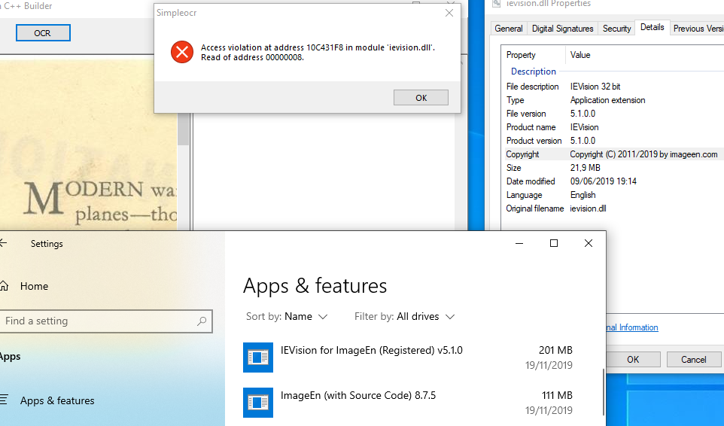724x426 pixels.
Task: Open the Filter by: All drives dropdown
Action: (x=404, y=316)
